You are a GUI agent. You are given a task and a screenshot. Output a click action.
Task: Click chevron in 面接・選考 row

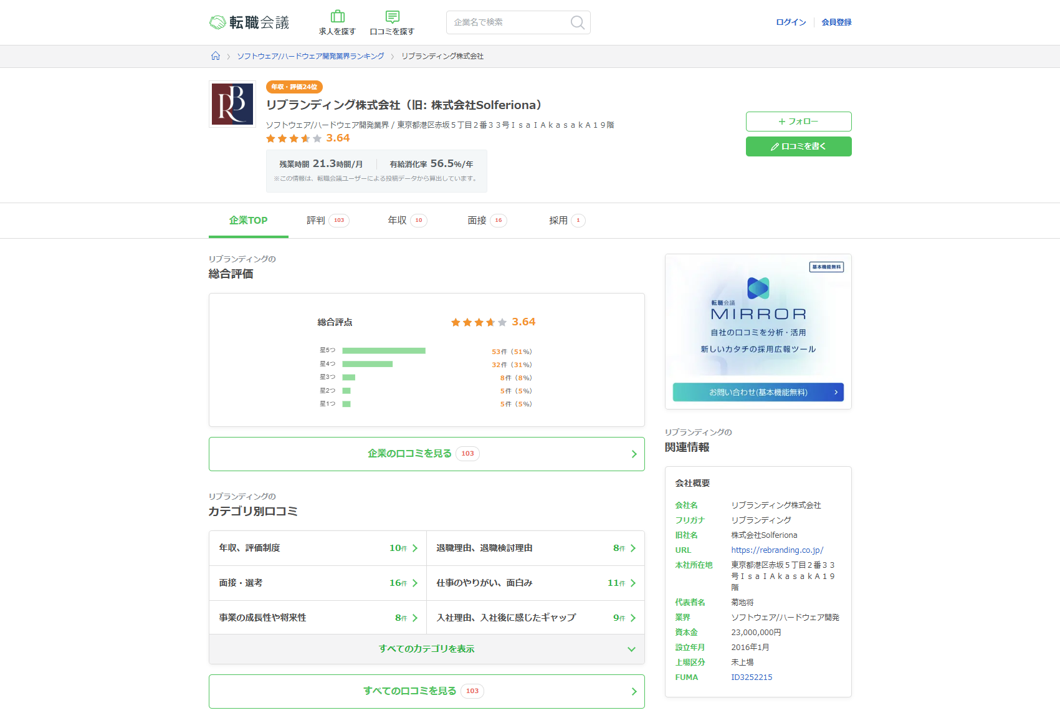[415, 583]
